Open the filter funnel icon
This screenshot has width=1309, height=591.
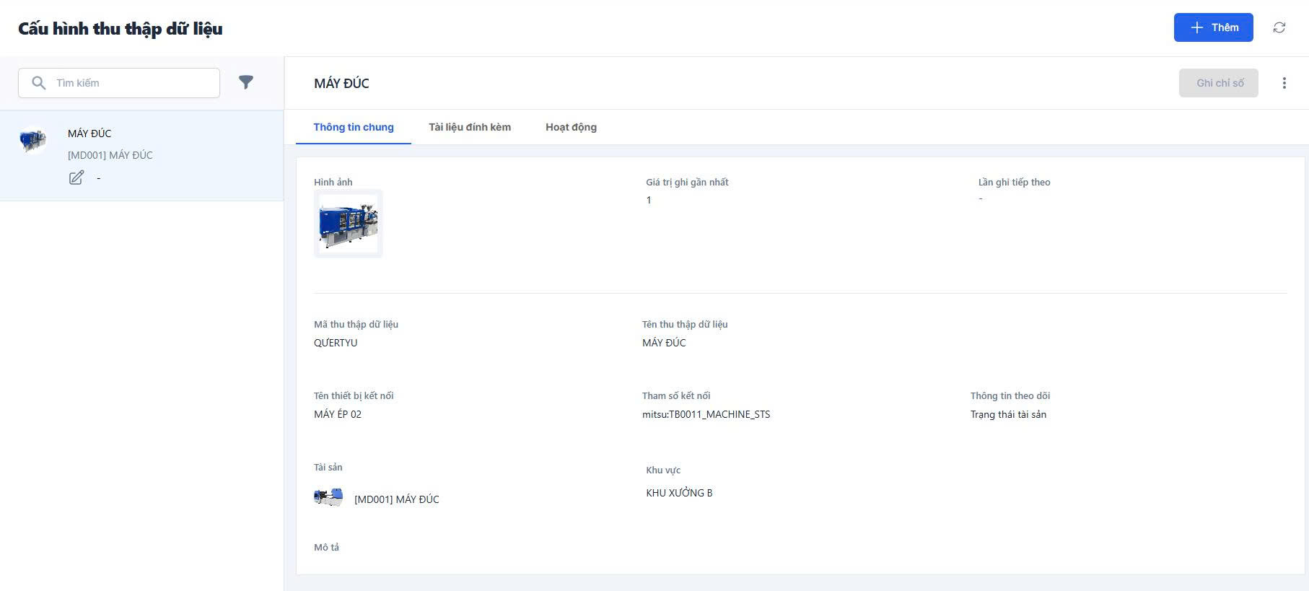pos(246,82)
